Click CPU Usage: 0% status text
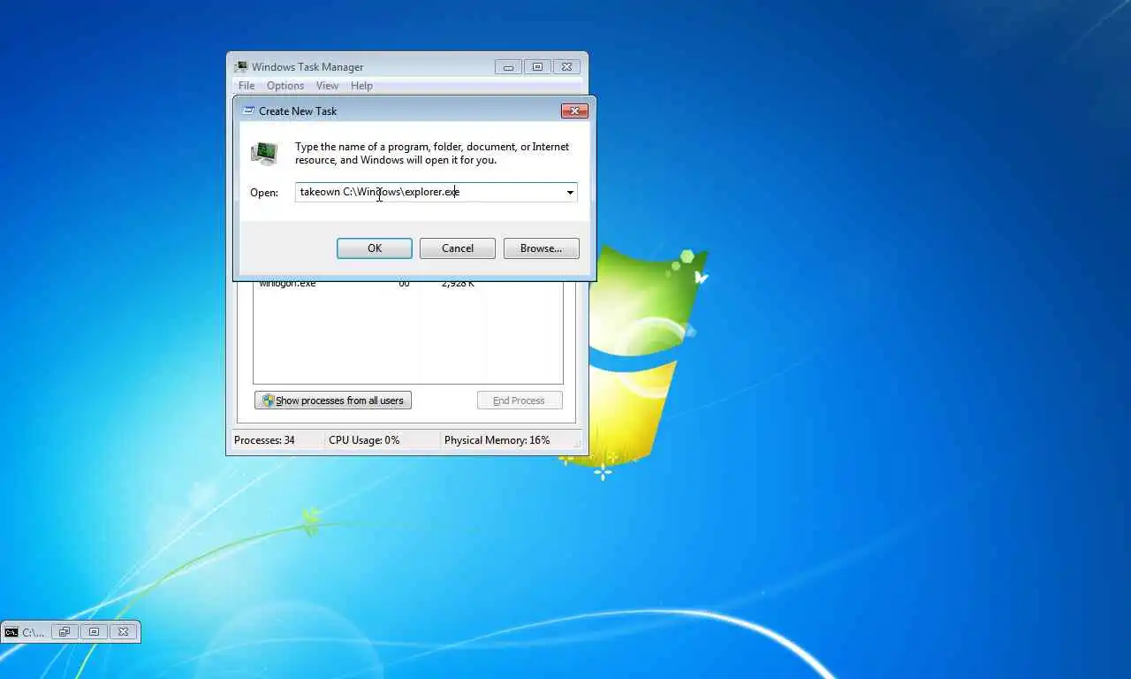 (x=364, y=440)
